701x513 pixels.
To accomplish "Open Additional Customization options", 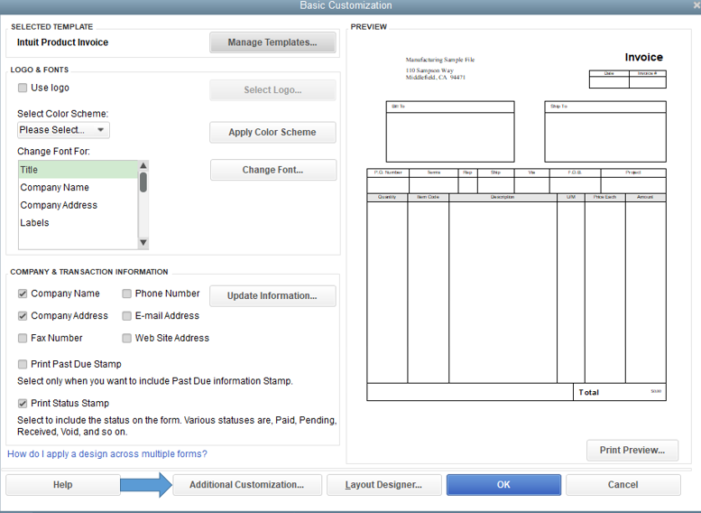I will point(247,485).
